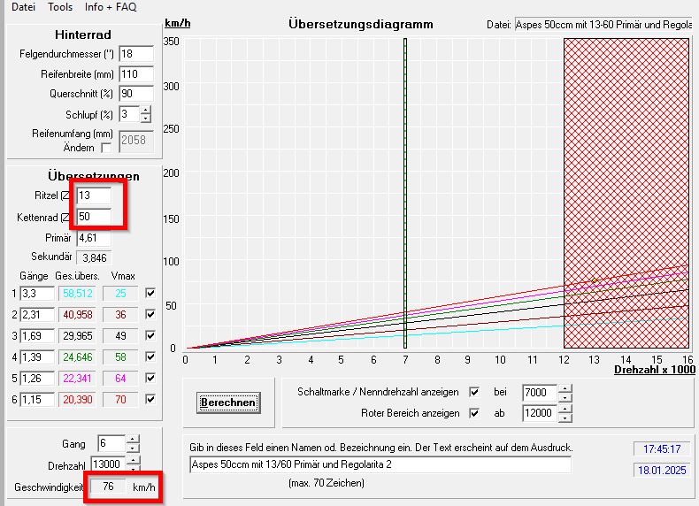The width and height of the screenshot is (699, 506).
Task: Select the Felgendurchmesser input field
Action: (135, 54)
